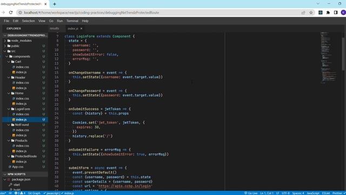Expand the public folder chevron

tap(5, 46)
